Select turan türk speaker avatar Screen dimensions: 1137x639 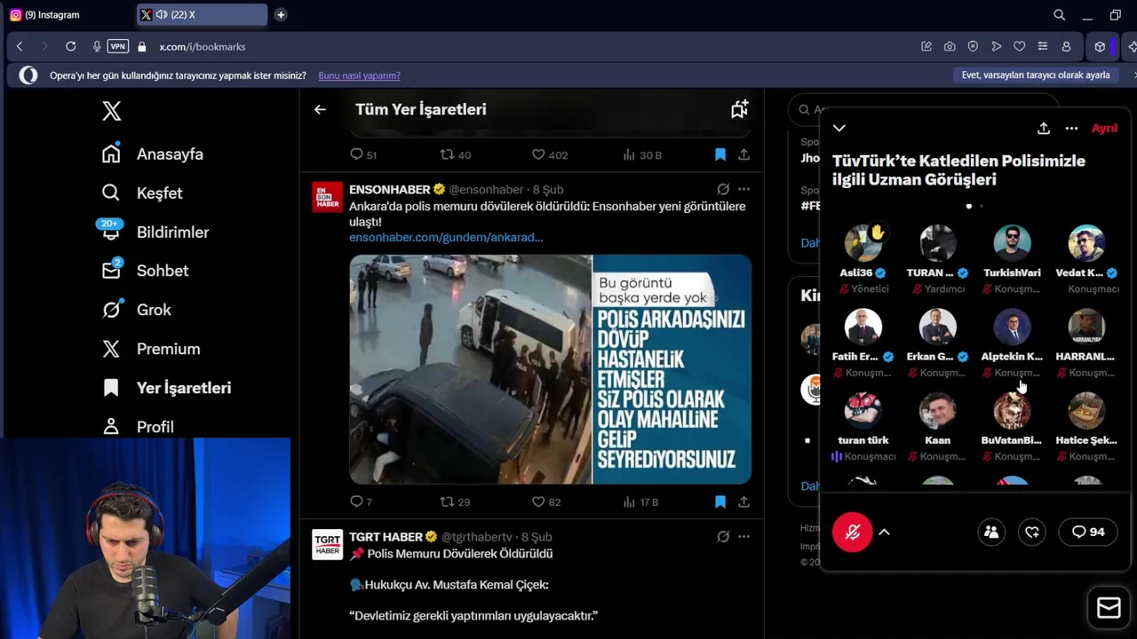point(863,411)
